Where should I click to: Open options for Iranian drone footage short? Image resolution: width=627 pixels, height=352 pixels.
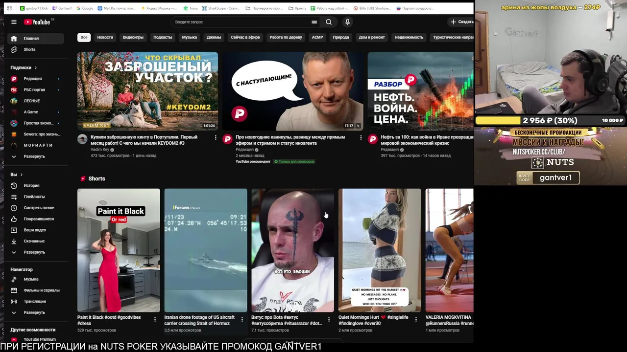click(242, 319)
